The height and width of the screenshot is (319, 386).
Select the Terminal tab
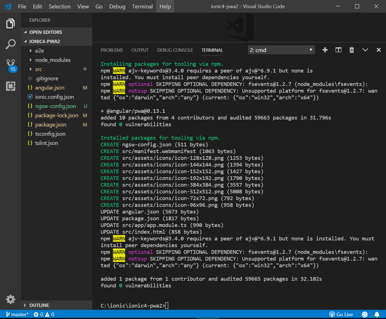(x=212, y=50)
